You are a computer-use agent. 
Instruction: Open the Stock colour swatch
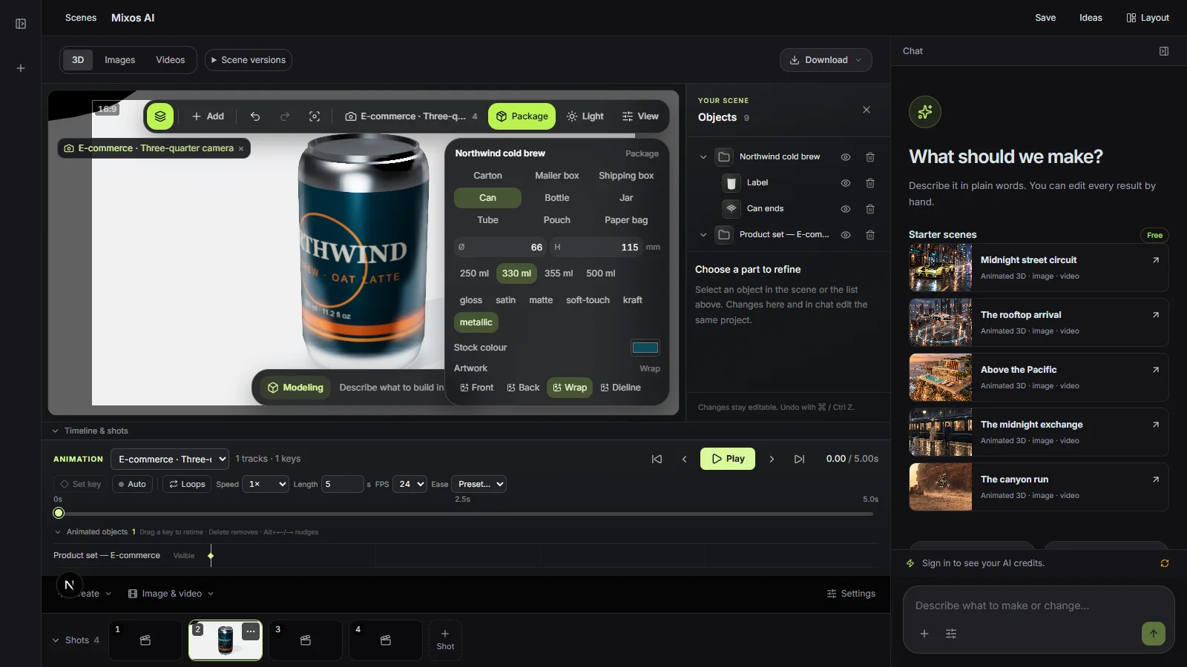645,348
